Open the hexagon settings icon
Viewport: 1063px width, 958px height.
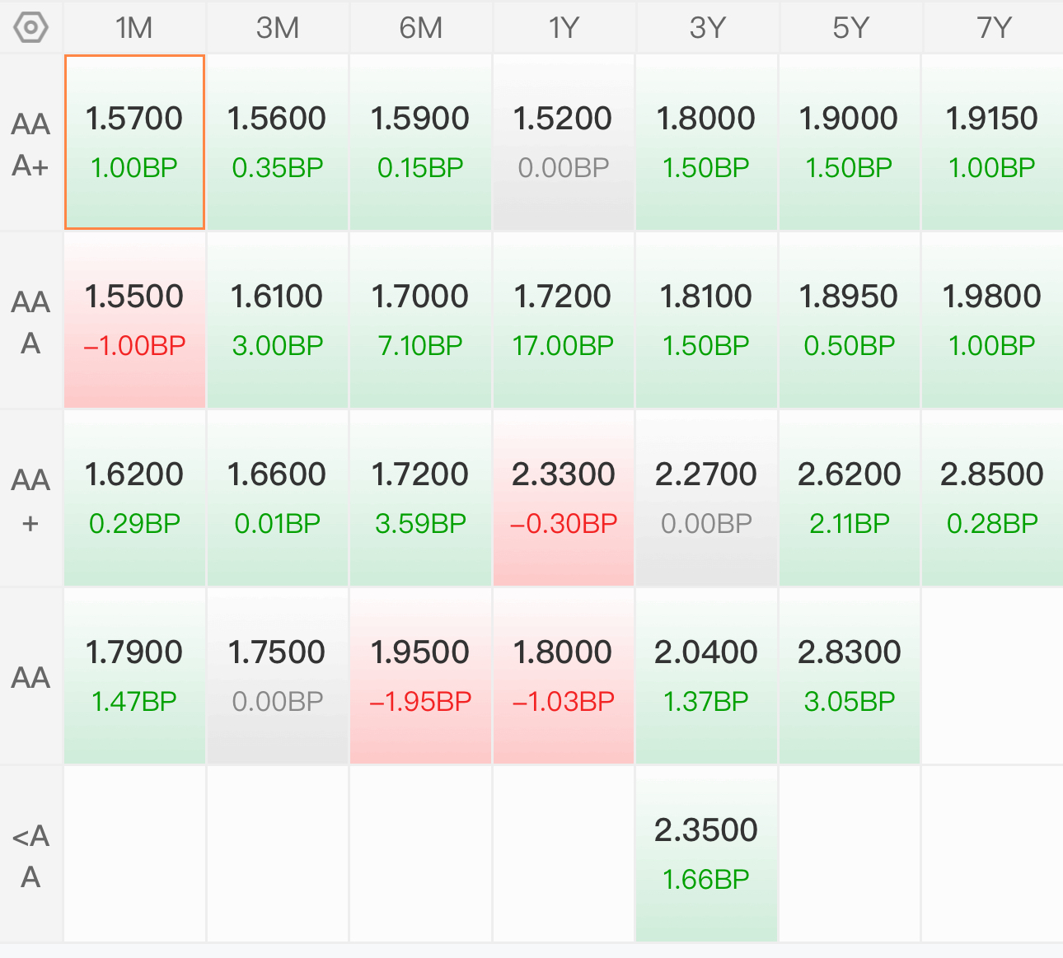(31, 28)
